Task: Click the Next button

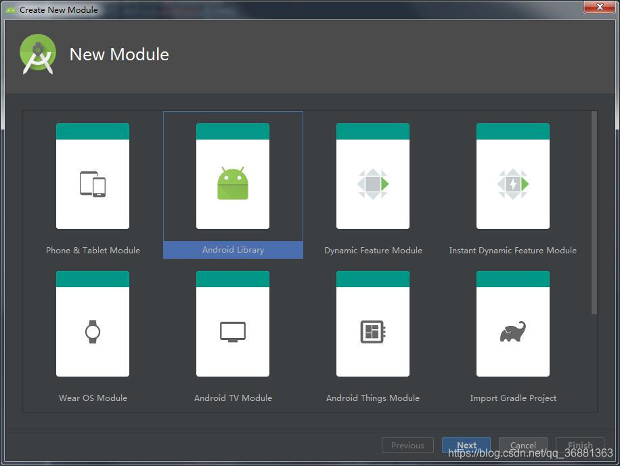Action: tap(466, 445)
